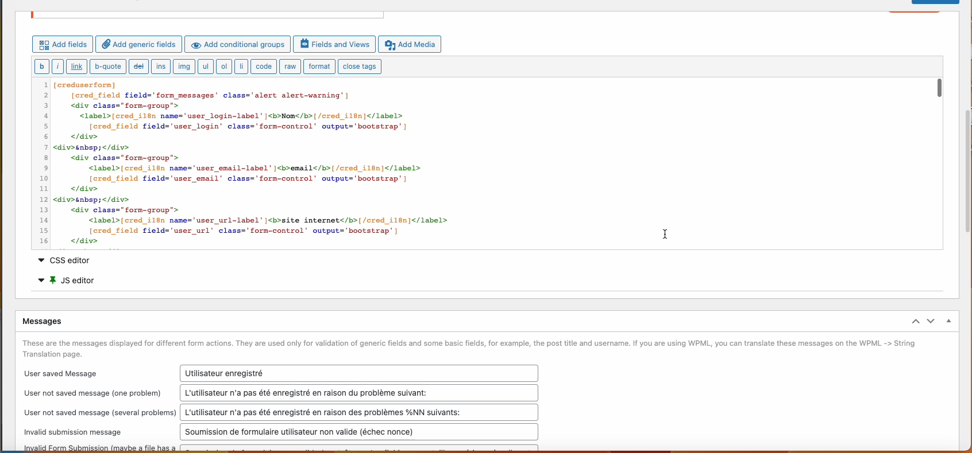The image size is (972, 453).
Task: Click the raw quicktag button
Action: pos(290,67)
